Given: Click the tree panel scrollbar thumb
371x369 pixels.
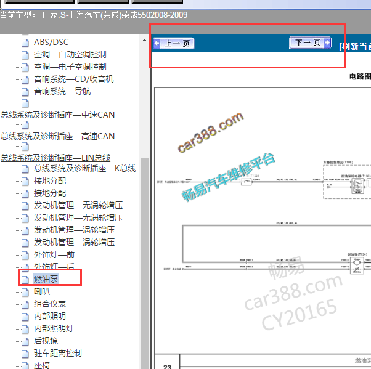Looking at the screenshot, I should [144, 263].
